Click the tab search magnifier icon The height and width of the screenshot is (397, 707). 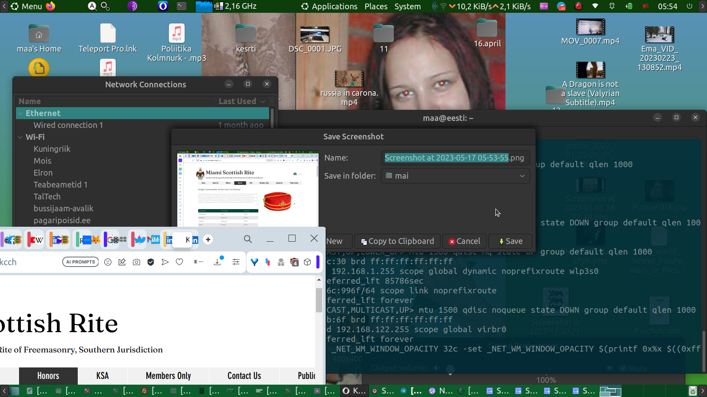coord(248,239)
